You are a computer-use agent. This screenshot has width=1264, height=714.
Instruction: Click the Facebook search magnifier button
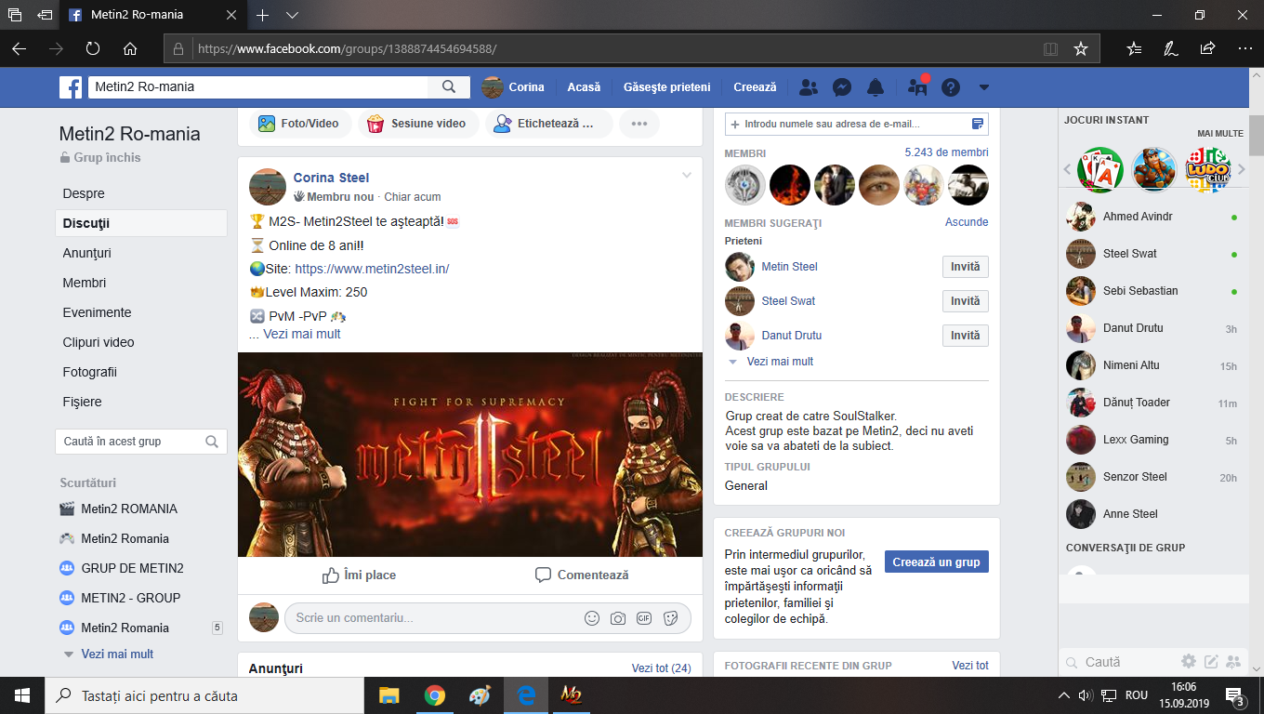[449, 87]
